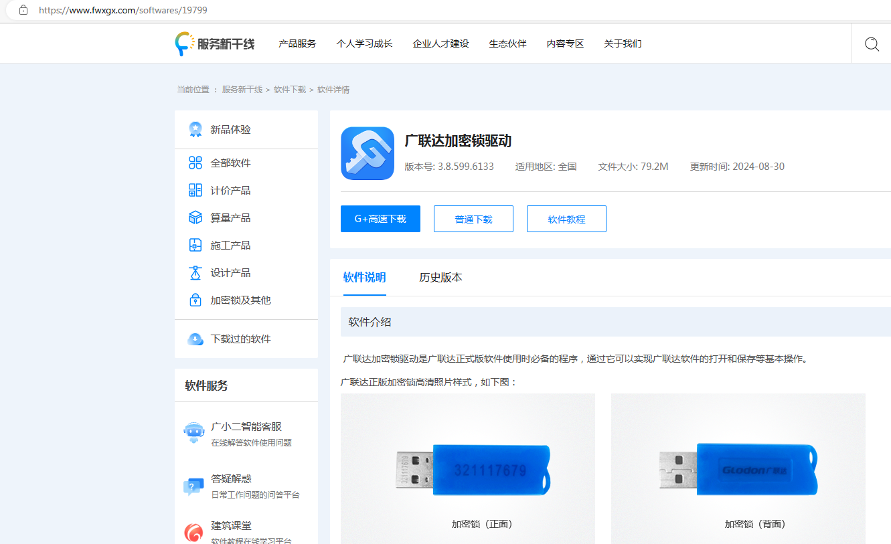The image size is (891, 544).
Task: Click the 适用地区: 全国 text
Action: point(546,167)
